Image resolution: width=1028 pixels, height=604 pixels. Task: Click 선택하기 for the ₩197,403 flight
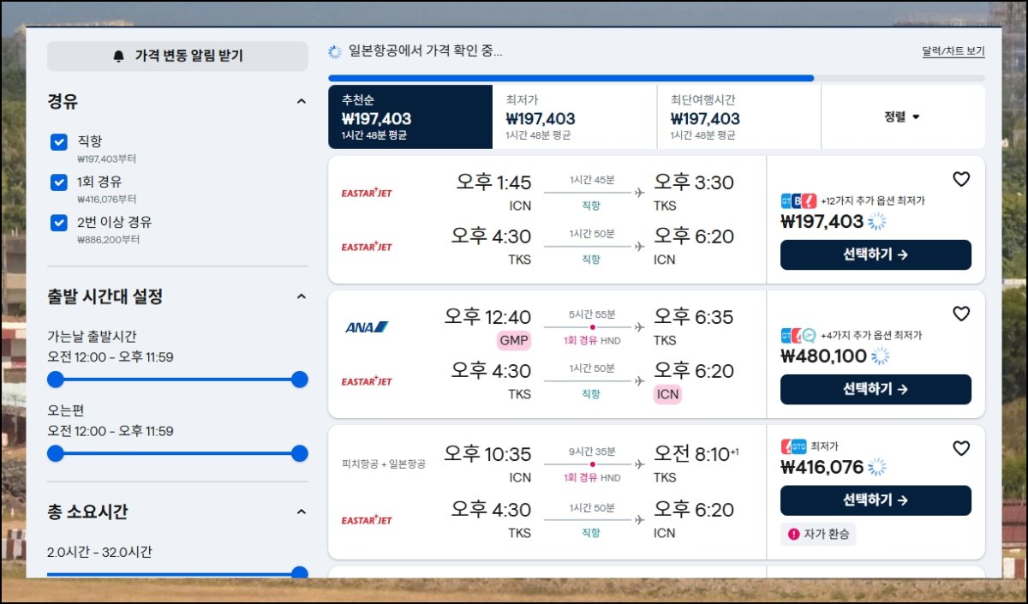pos(876,254)
